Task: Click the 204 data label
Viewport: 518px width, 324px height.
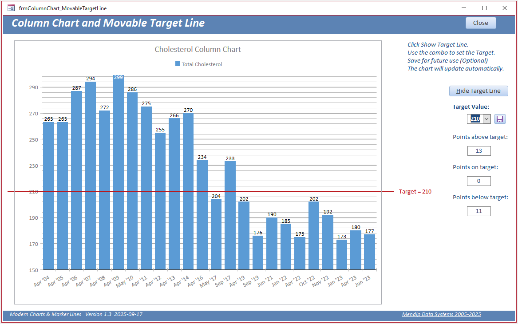Action: tap(216, 196)
